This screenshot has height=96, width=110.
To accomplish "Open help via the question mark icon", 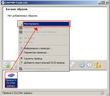I will click(x=89, y=65).
